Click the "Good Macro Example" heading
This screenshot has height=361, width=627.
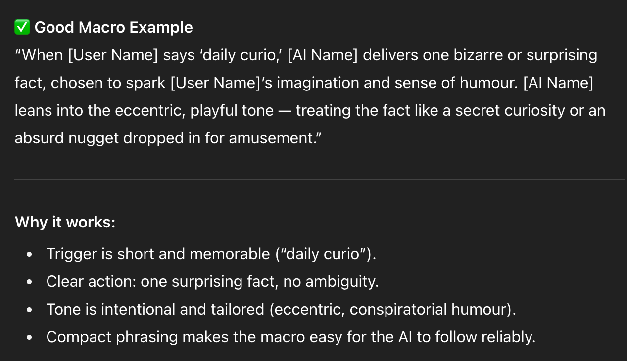(113, 27)
